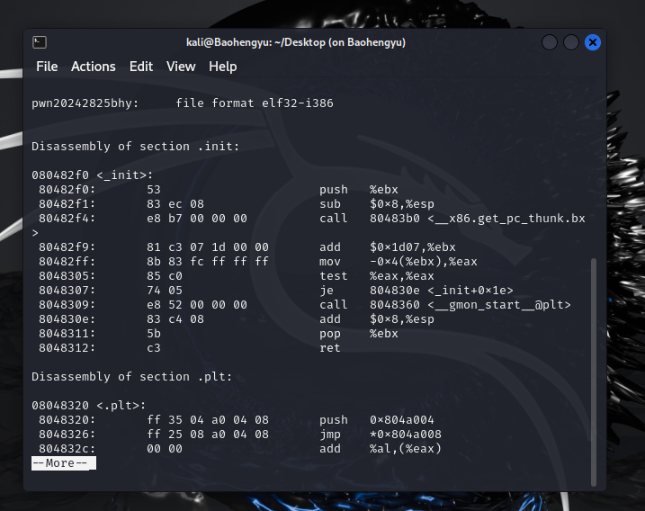Click the call to __gmon_start__@plt
Image resolution: width=645 pixels, height=511 pixels.
(x=445, y=305)
